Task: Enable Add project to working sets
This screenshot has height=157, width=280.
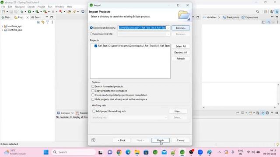Action: [94, 111]
